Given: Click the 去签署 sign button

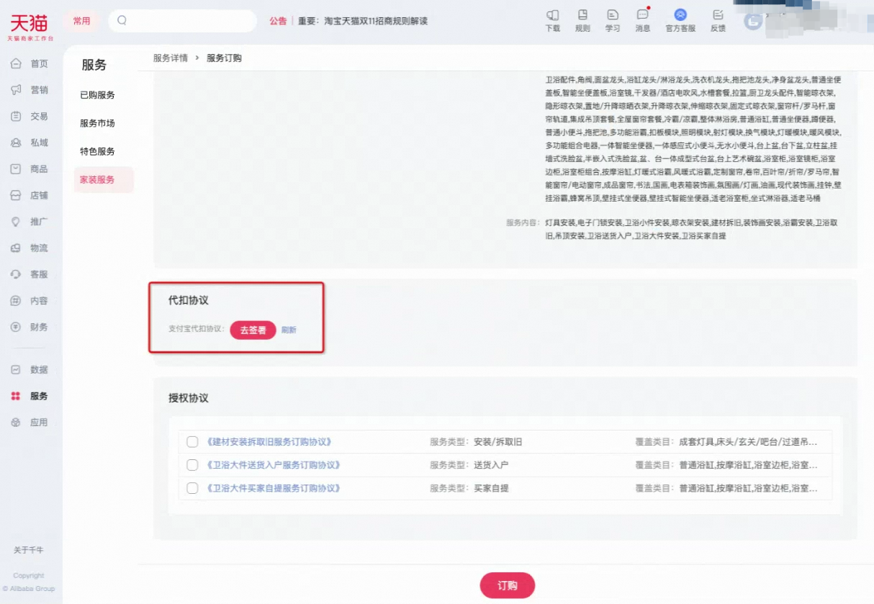Looking at the screenshot, I should click(253, 330).
